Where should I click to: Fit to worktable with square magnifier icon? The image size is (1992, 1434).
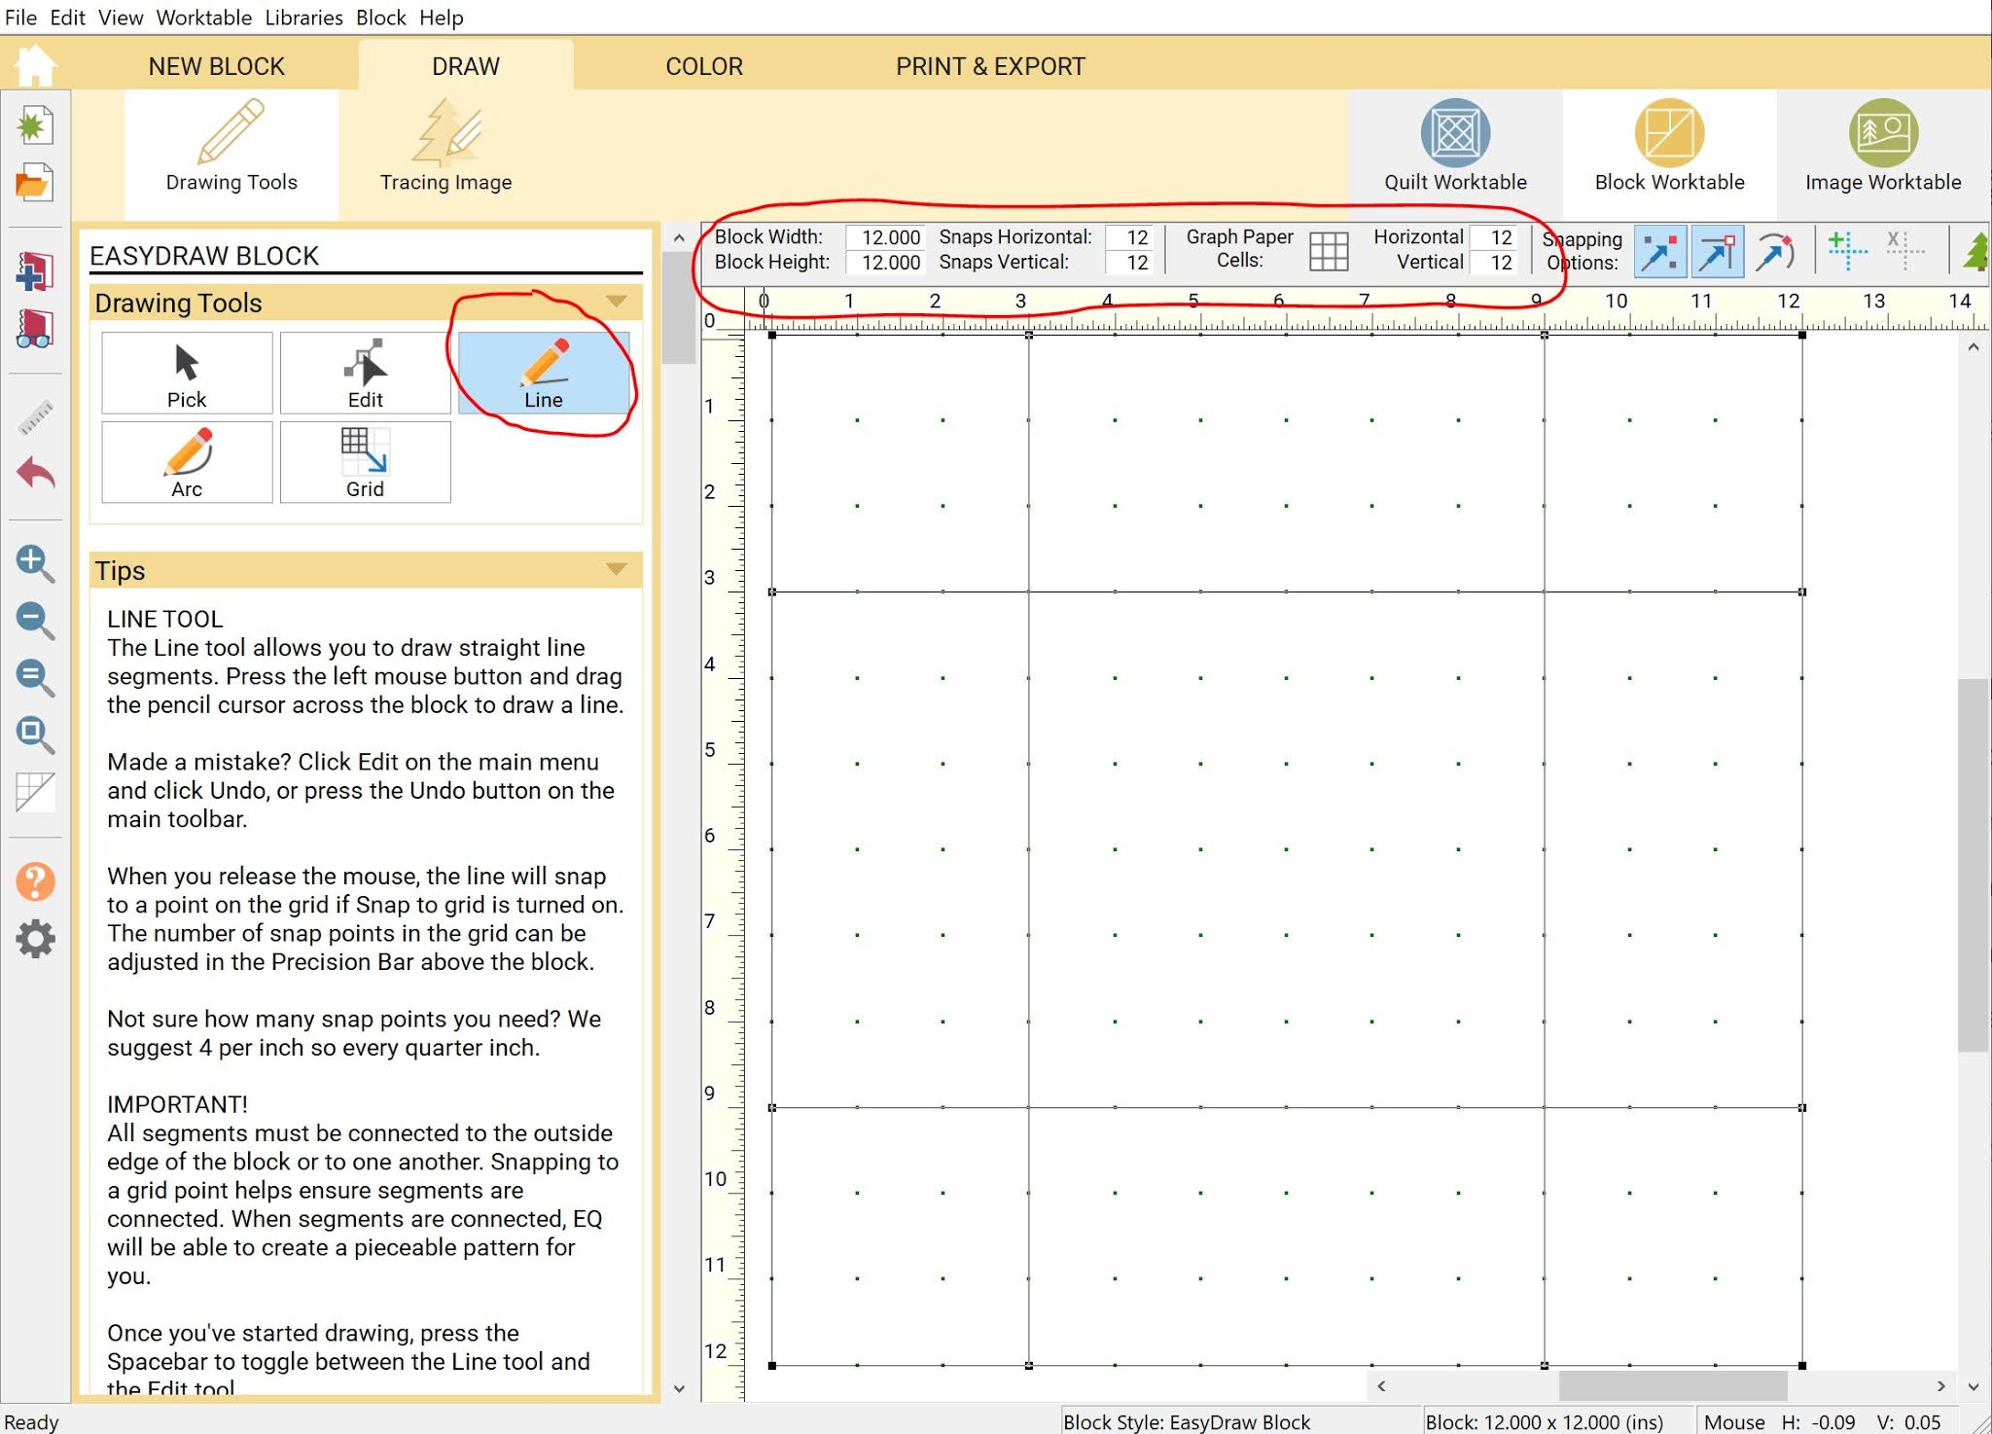point(35,735)
